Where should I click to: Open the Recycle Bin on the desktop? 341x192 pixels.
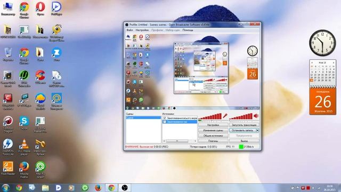8,54
